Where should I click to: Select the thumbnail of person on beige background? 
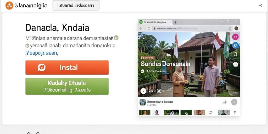click(x=199, y=113)
